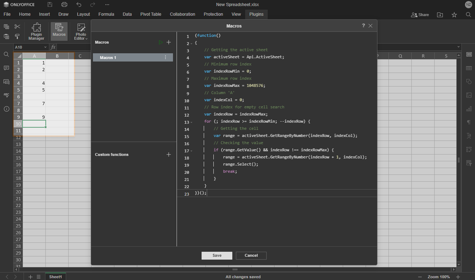Click the search magnifier in top right

(x=469, y=15)
